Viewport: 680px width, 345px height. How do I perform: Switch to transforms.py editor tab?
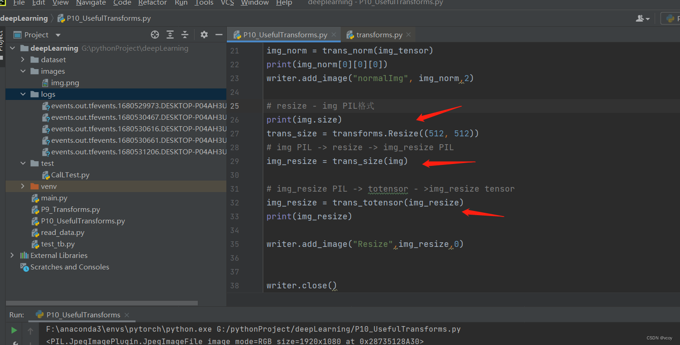[x=379, y=35]
